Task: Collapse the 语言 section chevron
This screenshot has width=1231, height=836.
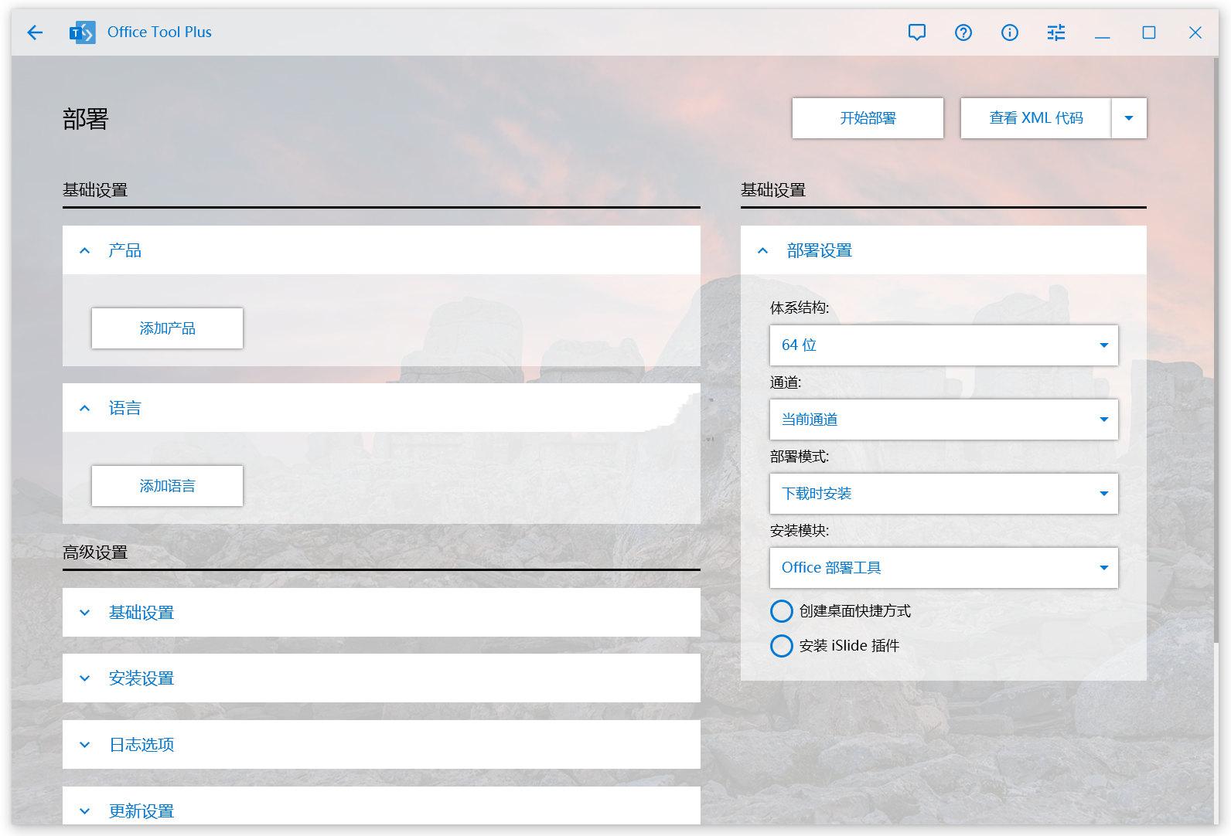Action: [x=85, y=408]
